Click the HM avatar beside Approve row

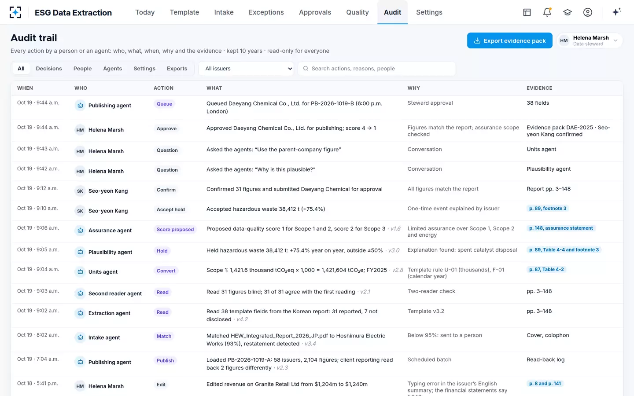pyautogui.click(x=80, y=130)
